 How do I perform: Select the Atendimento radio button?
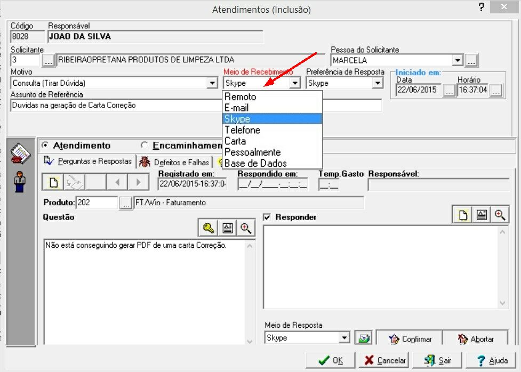[44, 145]
